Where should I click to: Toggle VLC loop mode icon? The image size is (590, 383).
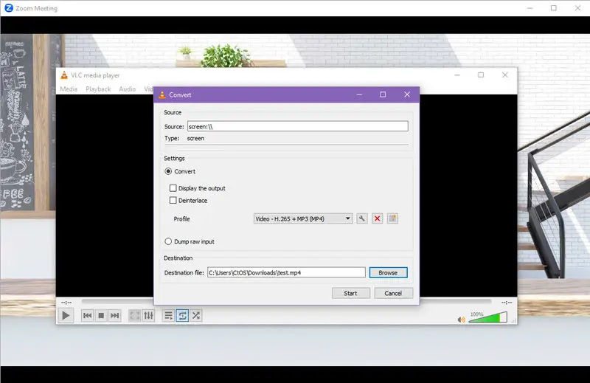182,315
